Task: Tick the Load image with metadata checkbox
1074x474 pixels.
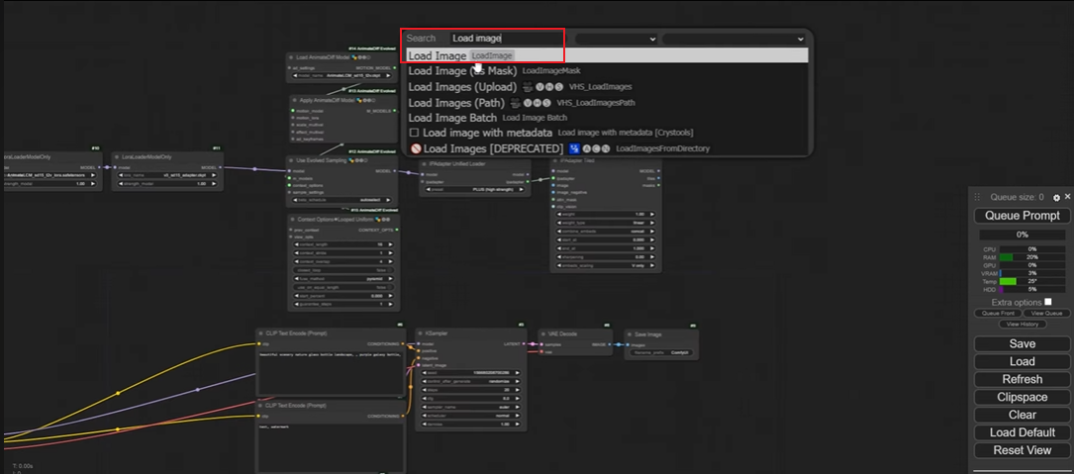Action: click(x=414, y=133)
